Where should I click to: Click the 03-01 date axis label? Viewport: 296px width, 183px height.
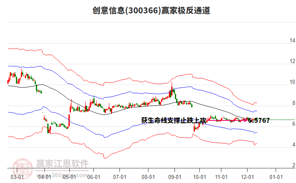17,177
